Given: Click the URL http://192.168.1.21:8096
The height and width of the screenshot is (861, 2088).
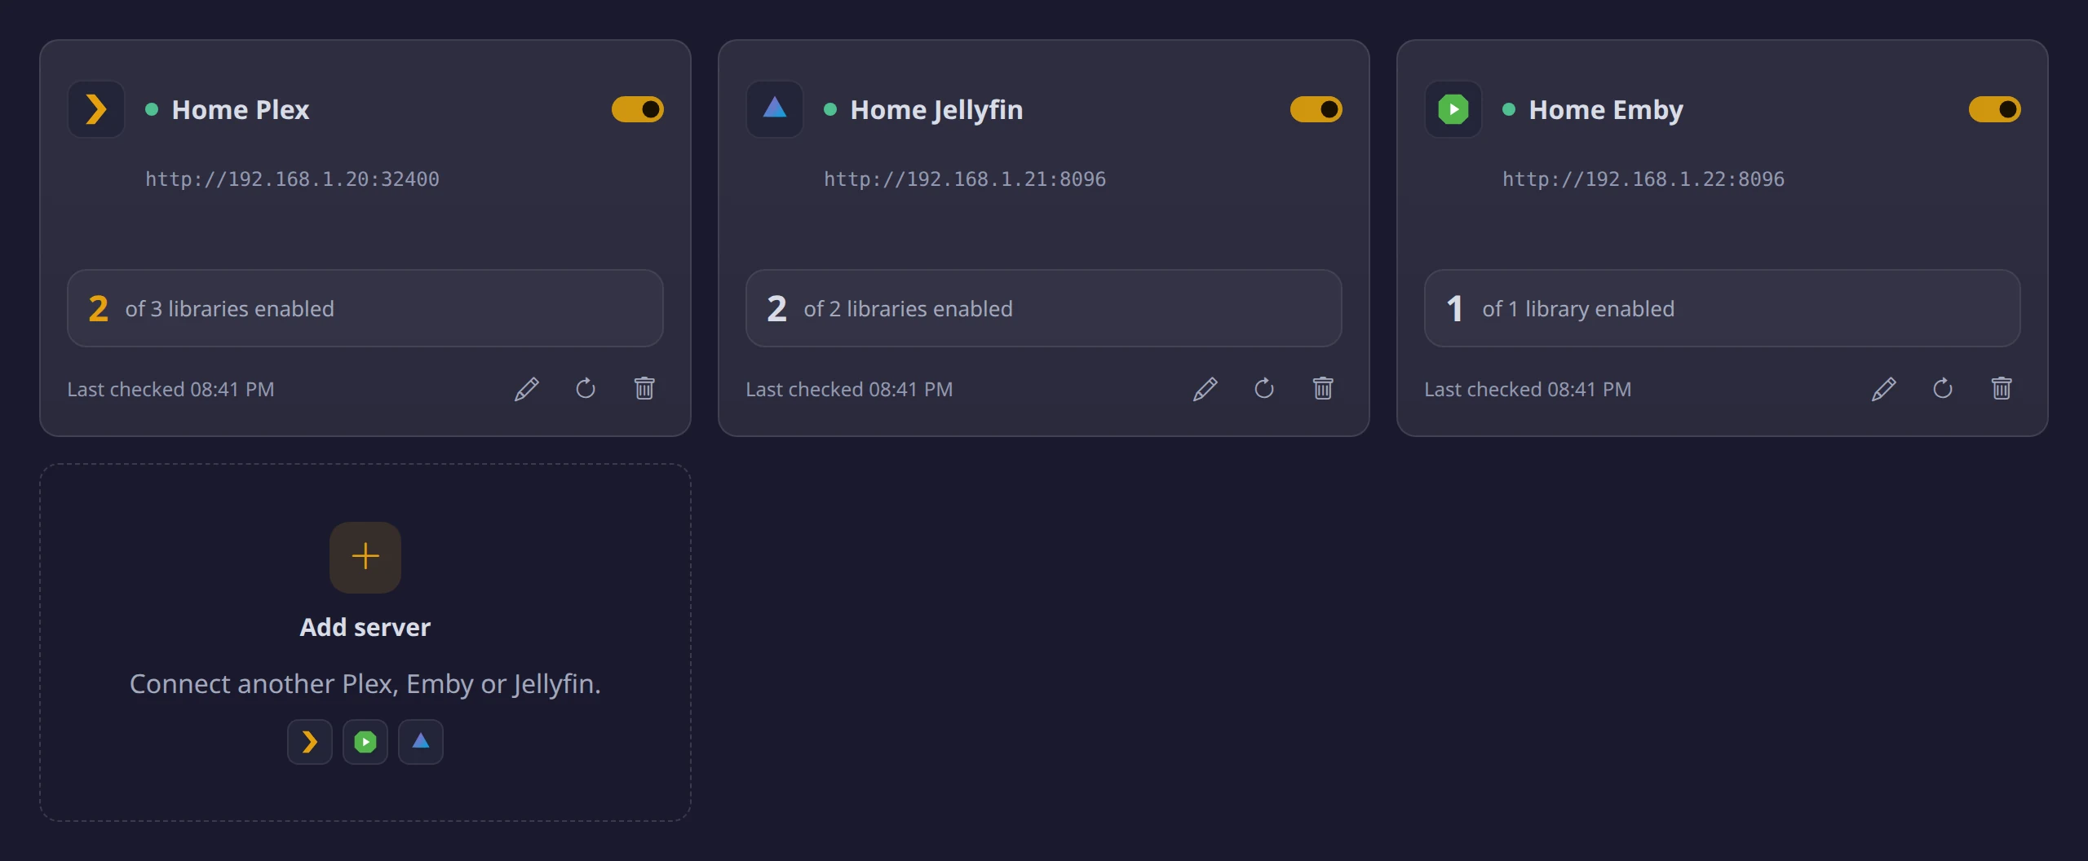Looking at the screenshot, I should click(965, 179).
